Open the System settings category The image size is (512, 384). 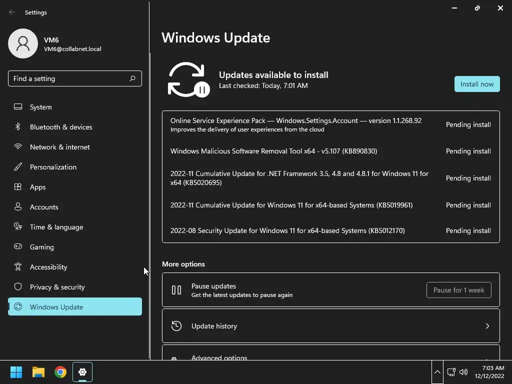pyautogui.click(x=75, y=107)
